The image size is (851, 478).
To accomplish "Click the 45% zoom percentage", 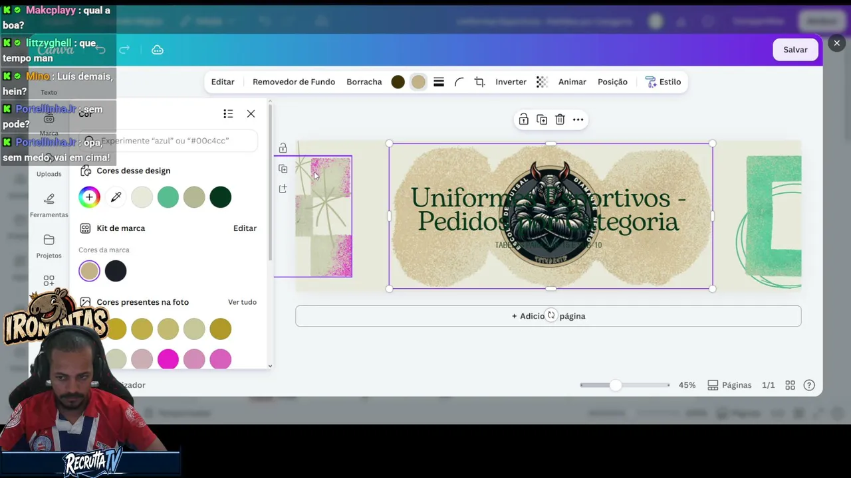I will coord(687,385).
